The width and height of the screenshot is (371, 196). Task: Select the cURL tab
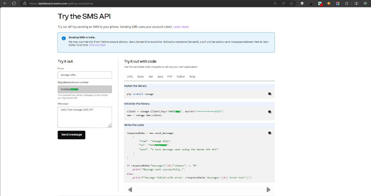click(x=130, y=77)
